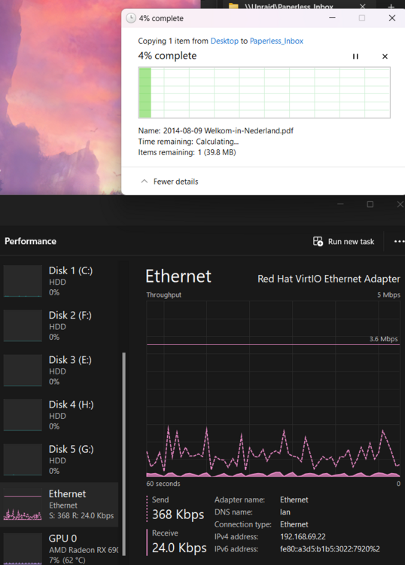Select Disk 4 (H:) performance entry

tap(59, 415)
